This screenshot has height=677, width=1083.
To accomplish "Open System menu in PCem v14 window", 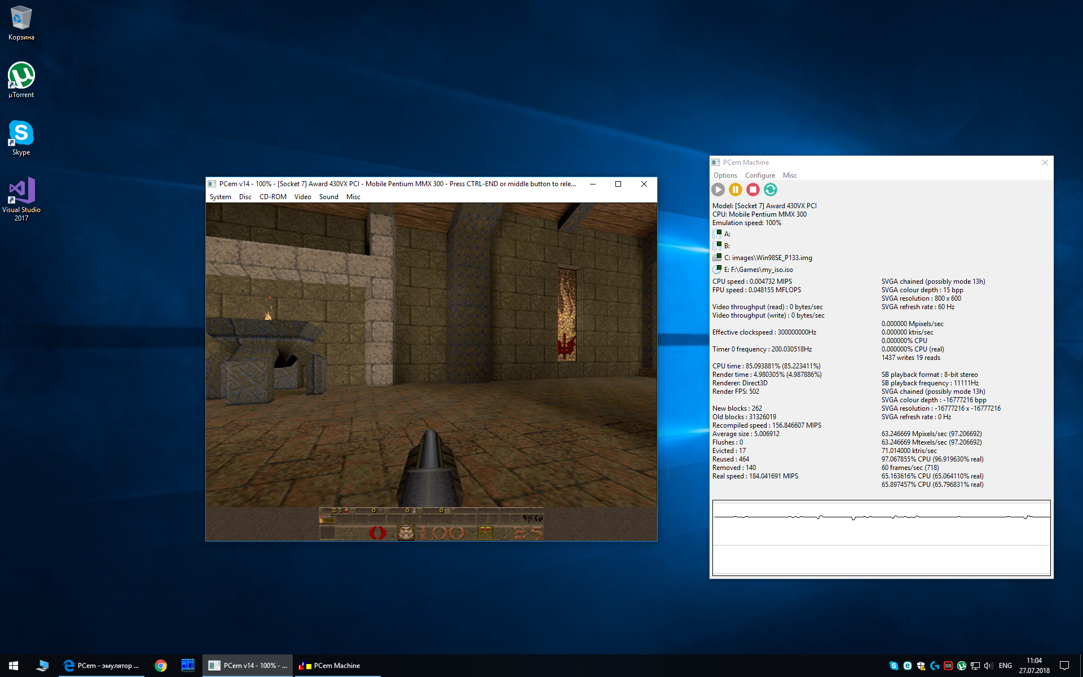I will (x=220, y=197).
